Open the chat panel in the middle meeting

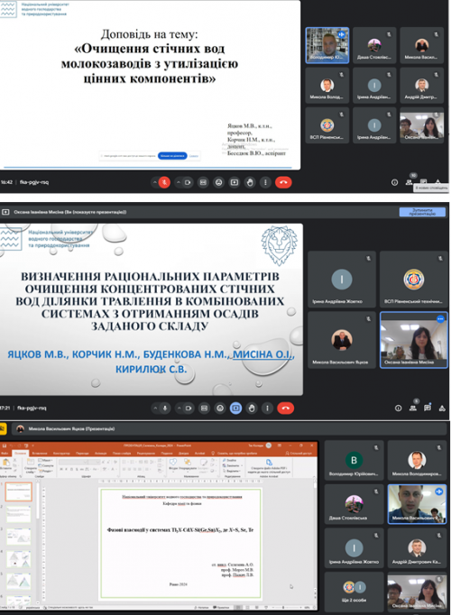click(x=428, y=408)
